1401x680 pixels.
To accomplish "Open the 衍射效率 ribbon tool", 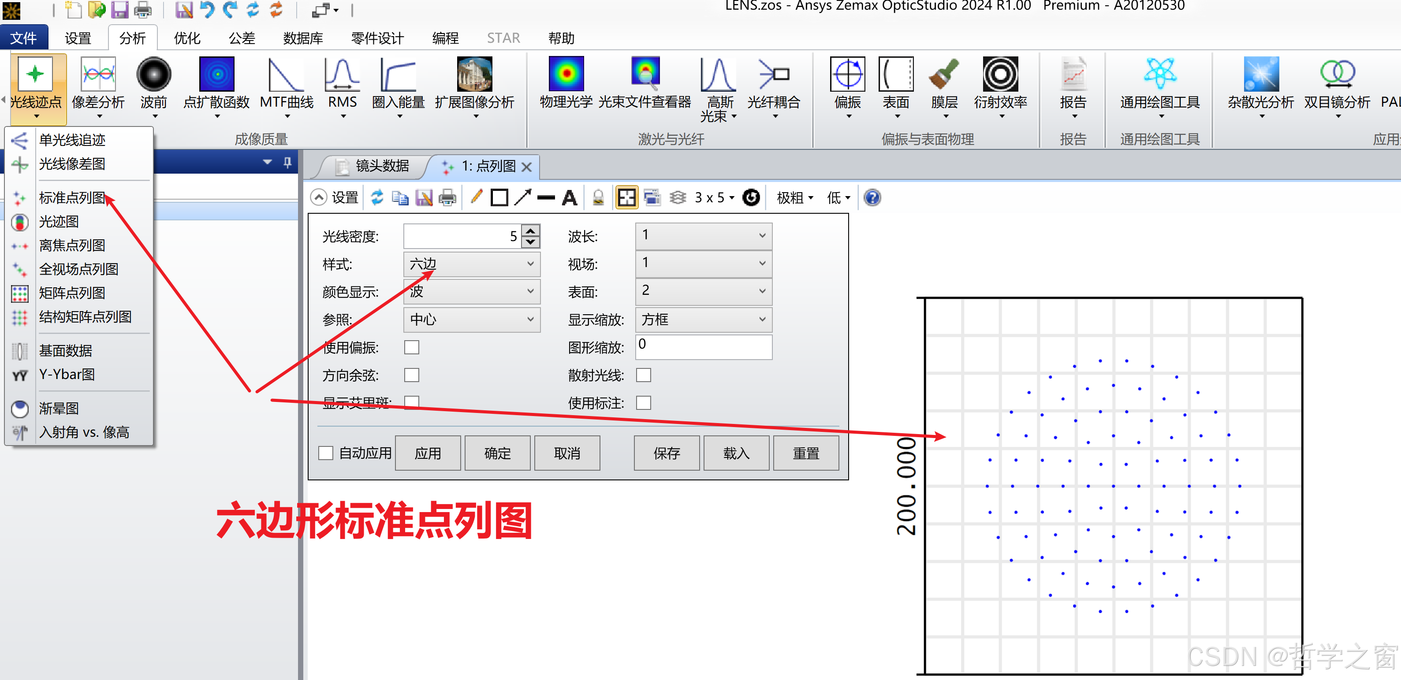I will point(1000,75).
